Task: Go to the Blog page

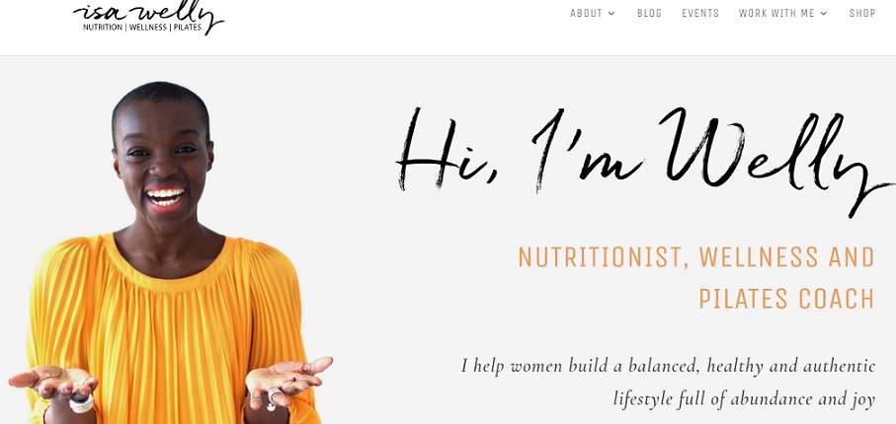Action: coord(649,13)
